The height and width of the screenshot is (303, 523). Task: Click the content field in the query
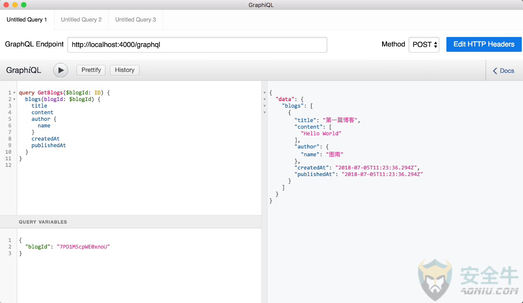coord(42,113)
